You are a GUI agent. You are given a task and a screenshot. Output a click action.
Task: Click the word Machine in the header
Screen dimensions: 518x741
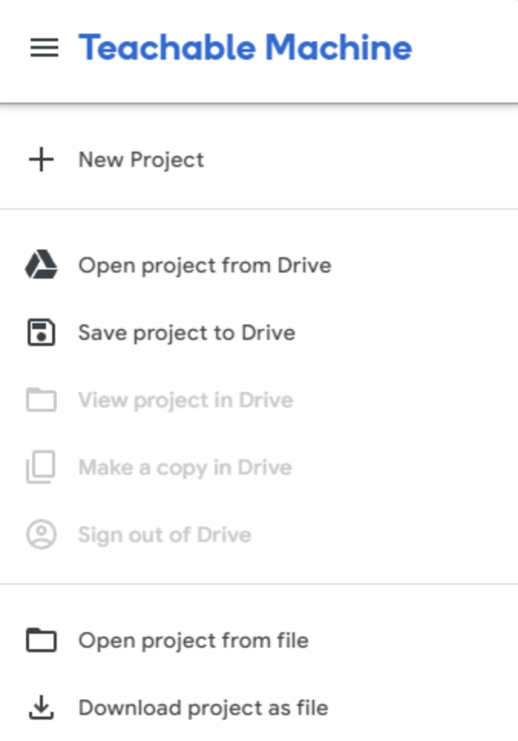[339, 47]
